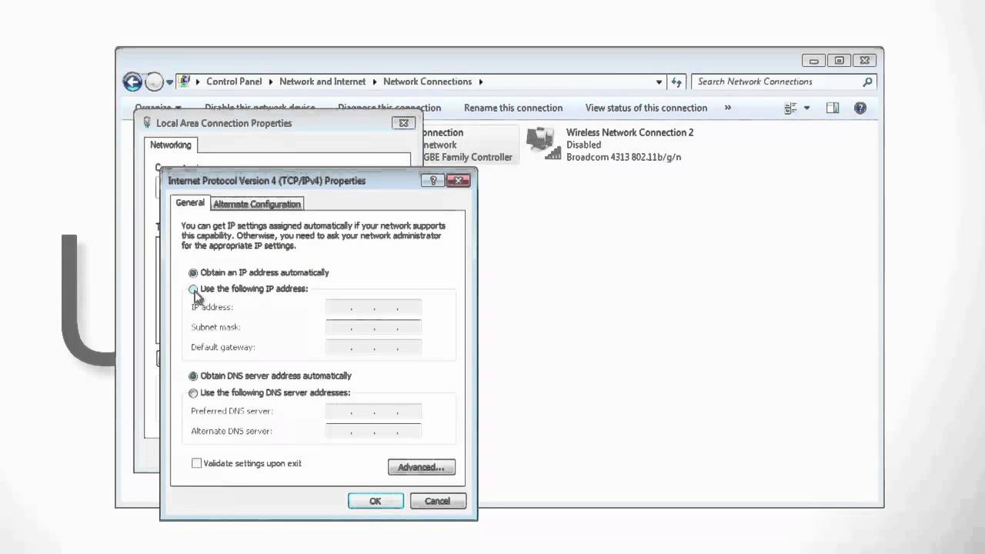Expand the arrow after Control Panel breadcrumb

[x=271, y=82]
